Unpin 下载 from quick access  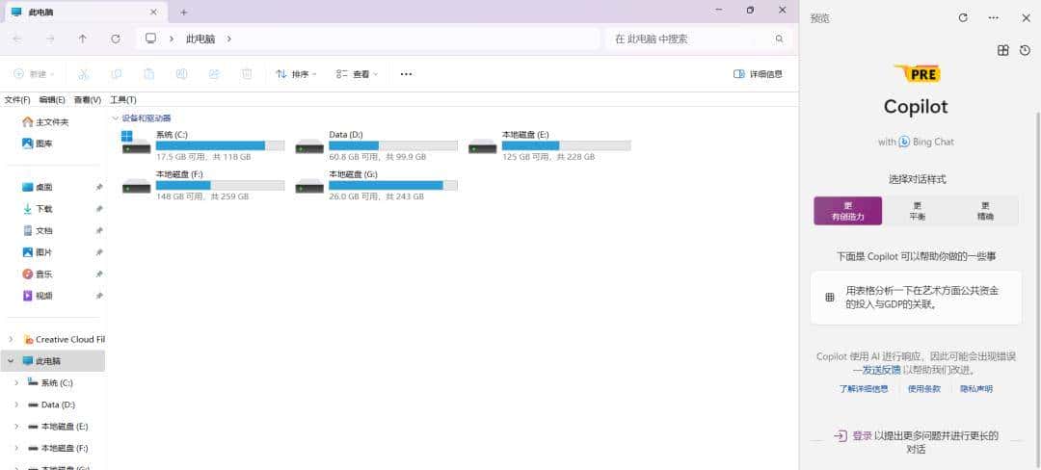(99, 210)
